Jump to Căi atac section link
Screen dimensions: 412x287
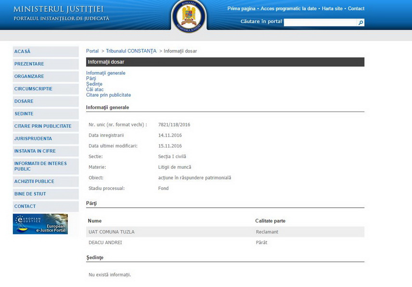pyautogui.click(x=95, y=89)
